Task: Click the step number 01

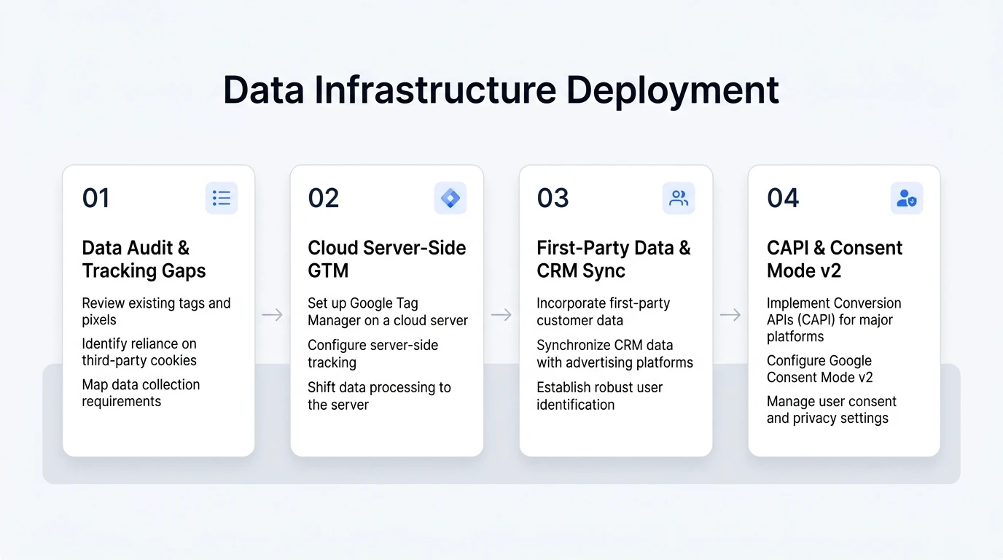Action: pyautogui.click(x=96, y=198)
